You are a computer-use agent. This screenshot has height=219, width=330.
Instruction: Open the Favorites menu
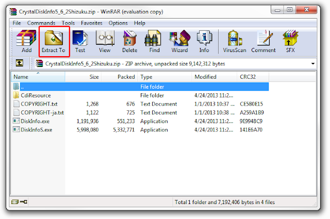pyautogui.click(x=92, y=23)
